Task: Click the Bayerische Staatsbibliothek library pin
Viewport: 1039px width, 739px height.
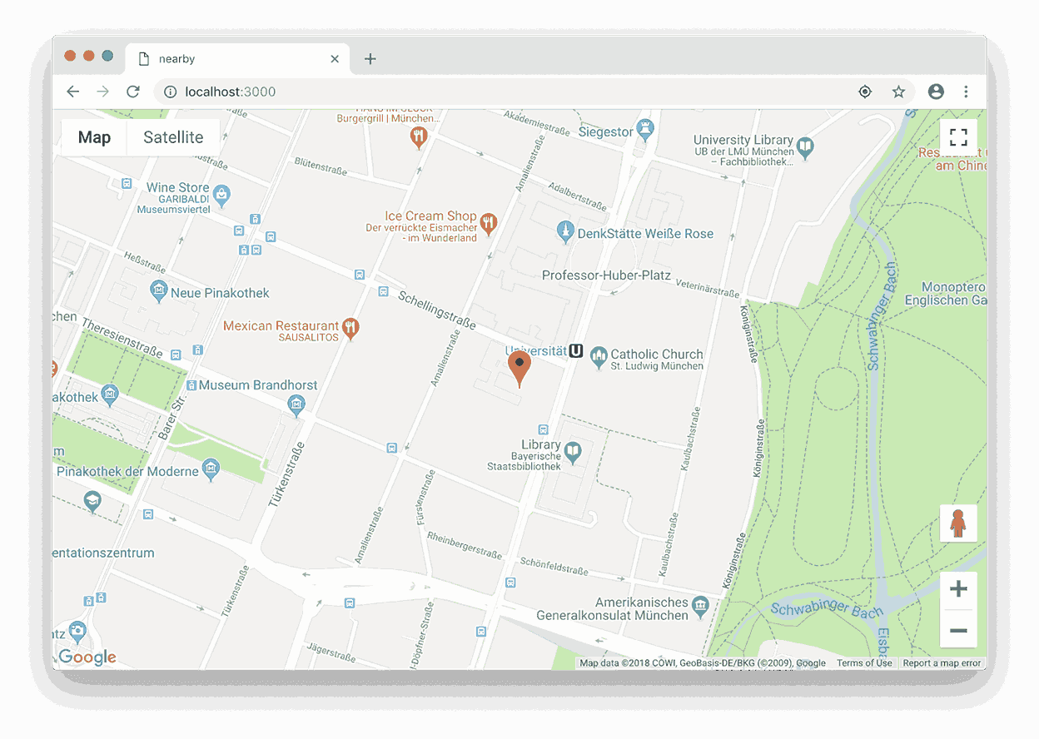Action: [x=572, y=452]
